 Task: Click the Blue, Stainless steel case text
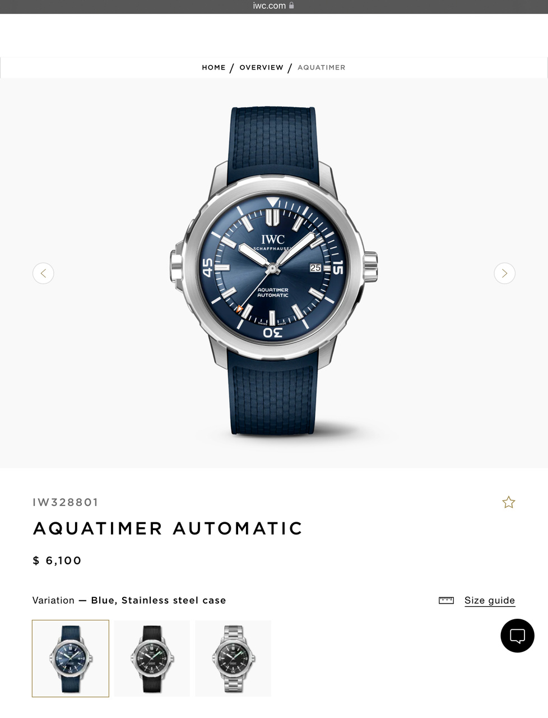[x=159, y=600]
